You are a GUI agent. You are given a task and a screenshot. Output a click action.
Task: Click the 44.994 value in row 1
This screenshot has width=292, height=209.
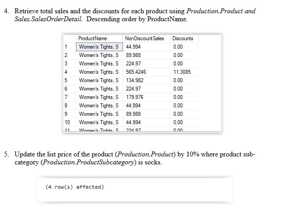(x=133, y=47)
